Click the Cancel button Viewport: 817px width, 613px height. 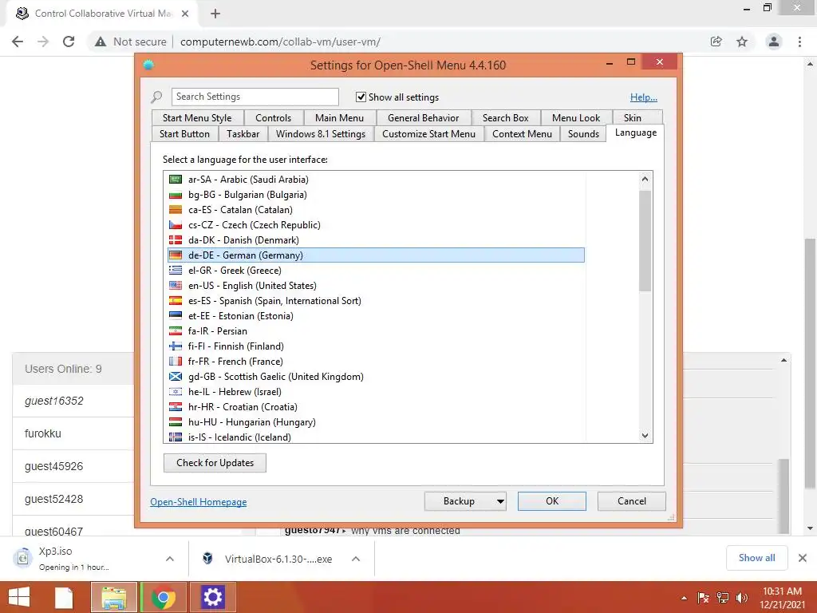pos(632,501)
